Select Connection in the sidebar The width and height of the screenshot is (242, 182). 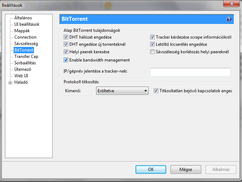pos(25,37)
